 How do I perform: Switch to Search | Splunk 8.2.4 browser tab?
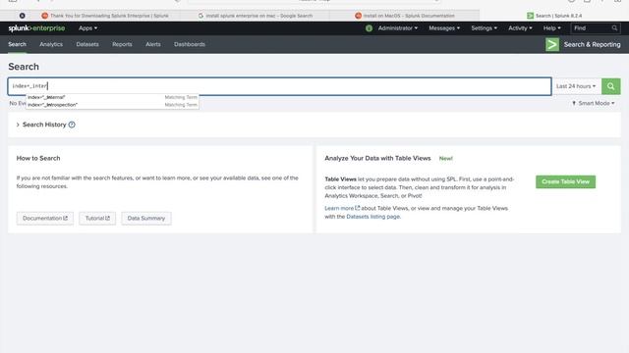(554, 16)
